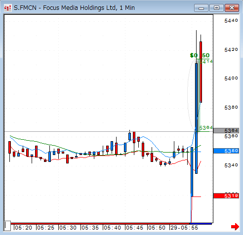This screenshot has width=243, height=235.
Task: Click the 5340 price axis label
Action: coord(231,165)
